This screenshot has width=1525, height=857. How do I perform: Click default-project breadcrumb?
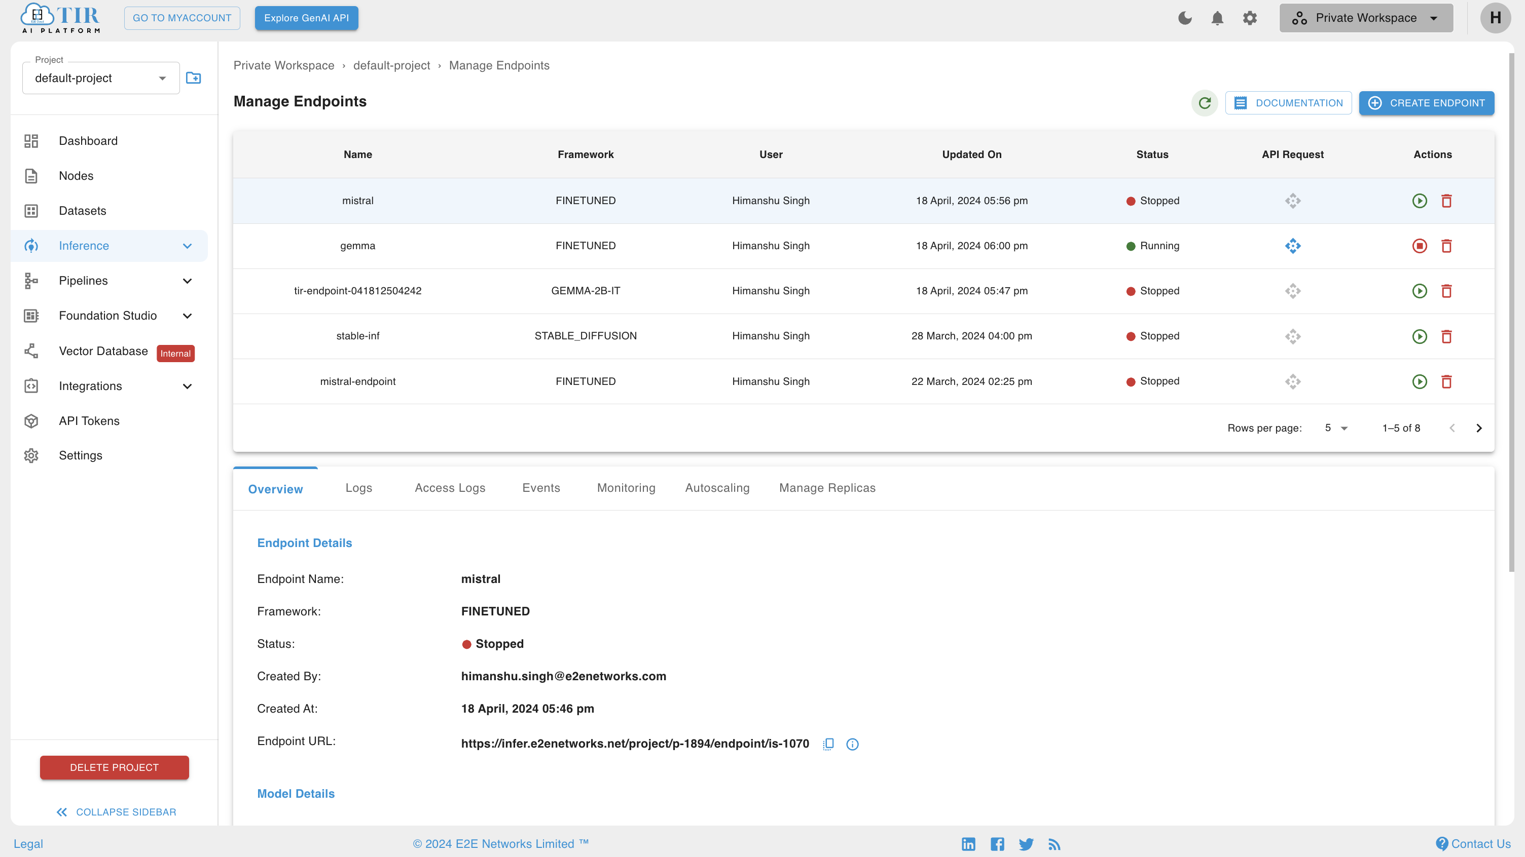(x=391, y=66)
